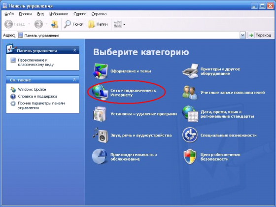
Task: Click Переключение к классическому виду link
Action: point(35,62)
